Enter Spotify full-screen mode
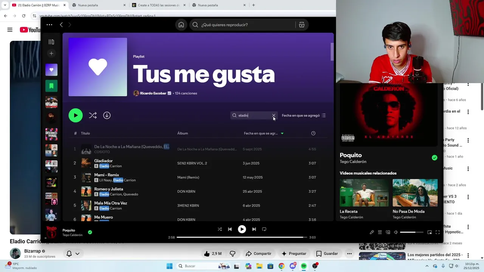Viewport: 484px width, 272px height. point(437,232)
